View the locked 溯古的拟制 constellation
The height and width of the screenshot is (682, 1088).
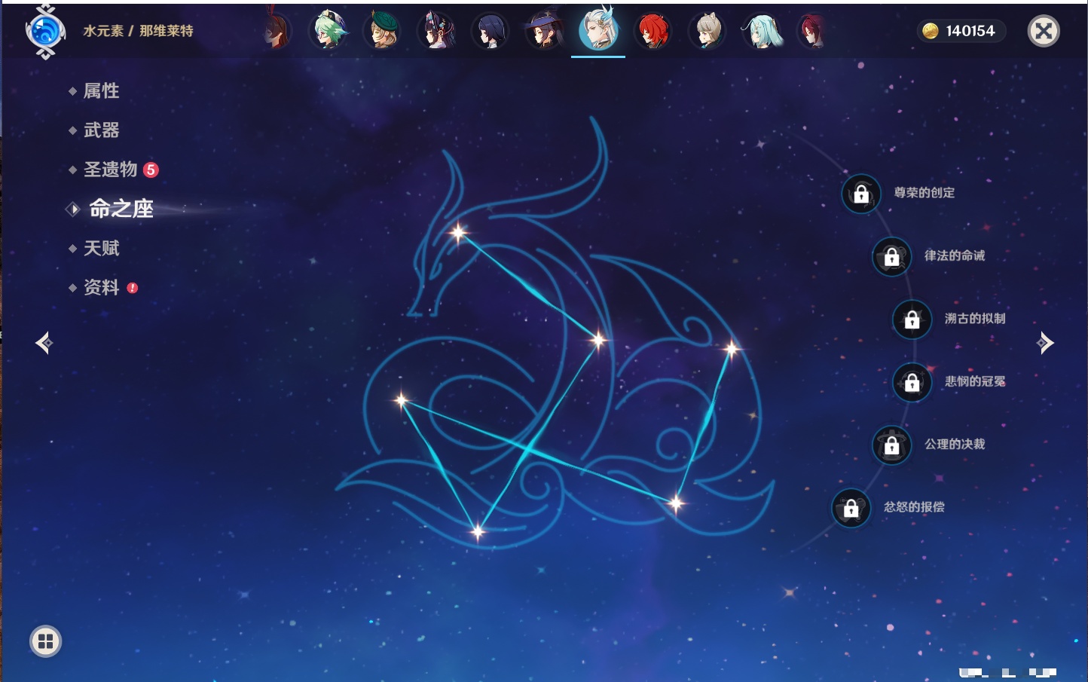[x=912, y=320]
